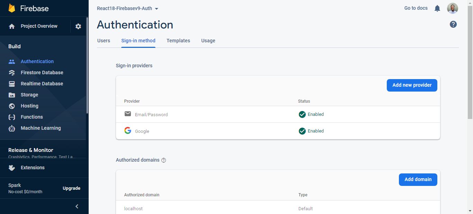Viewport: 473px width, 214px height.
Task: Open Project Overview in sidebar
Action: click(39, 26)
